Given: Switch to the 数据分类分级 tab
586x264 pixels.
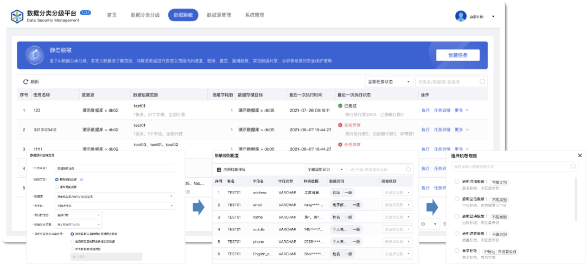Looking at the screenshot, I should coord(145,15).
